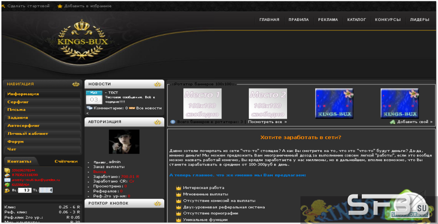Image resolution: width=438 pixels, height=224 pixels.
Task: Select the Контакты tab
Action: click(19, 162)
